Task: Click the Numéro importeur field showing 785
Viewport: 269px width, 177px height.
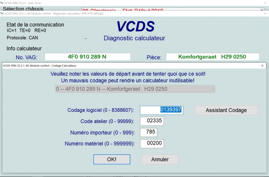Action: pos(149,132)
